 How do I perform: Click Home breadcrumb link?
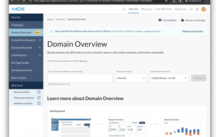tap(50, 19)
